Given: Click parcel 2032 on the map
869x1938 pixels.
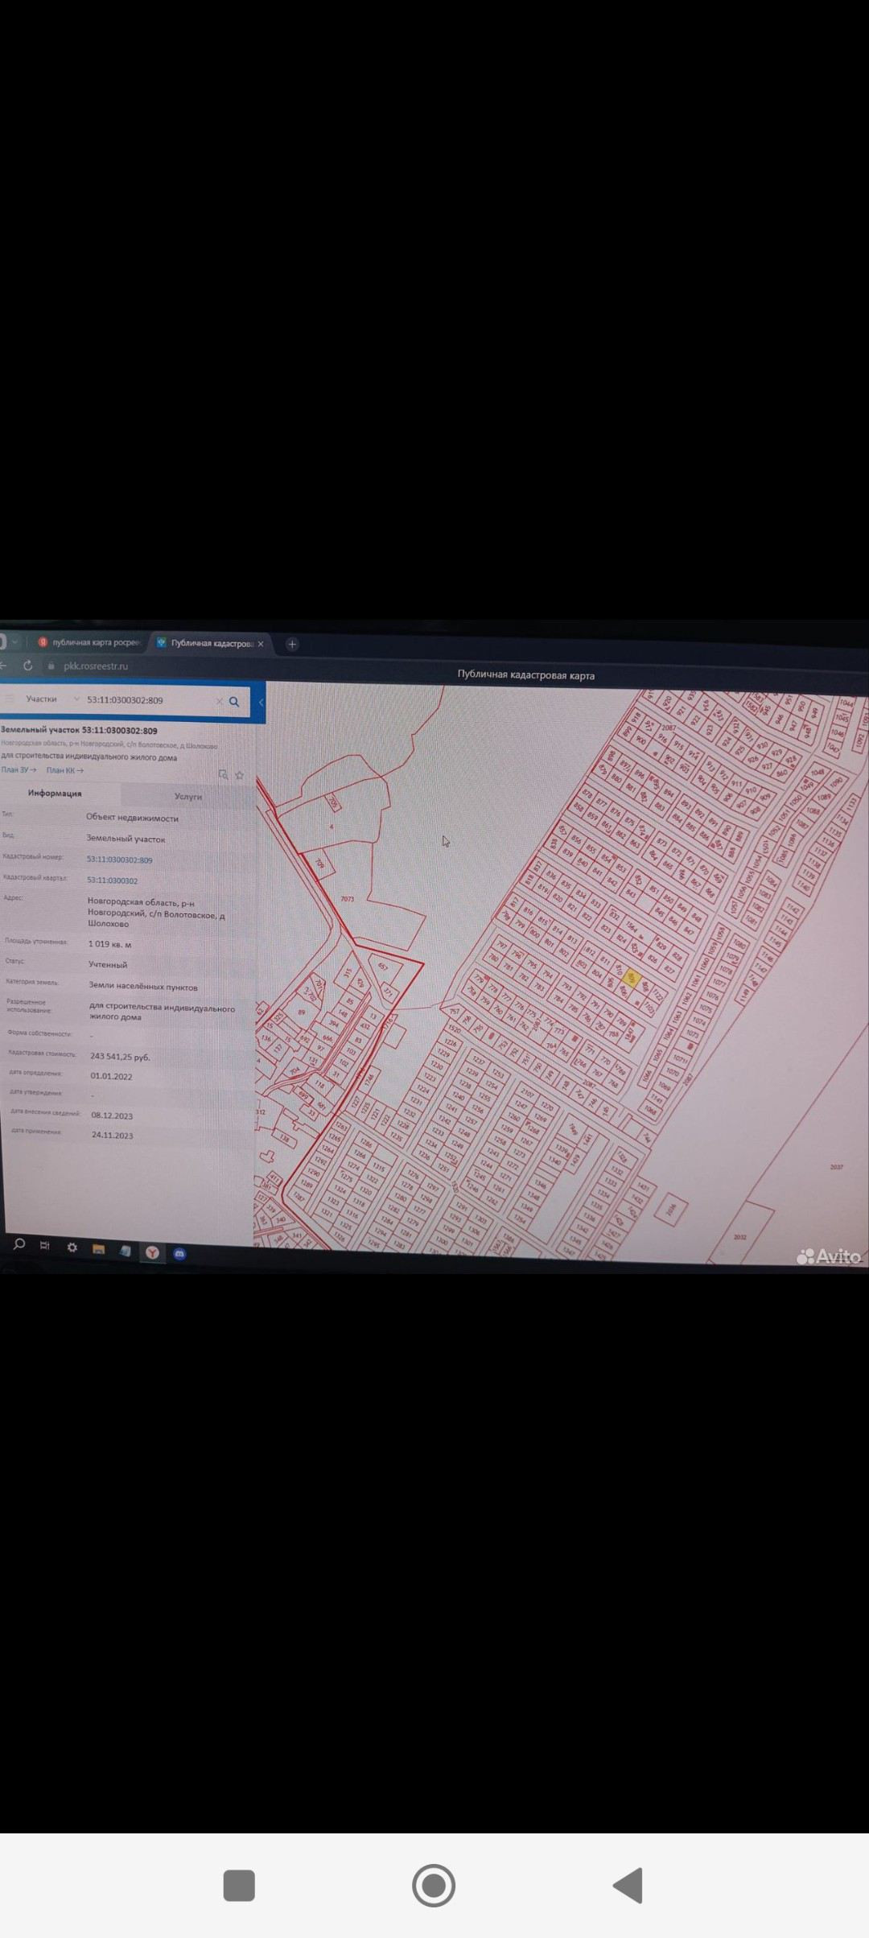Looking at the screenshot, I should click(x=739, y=1237).
